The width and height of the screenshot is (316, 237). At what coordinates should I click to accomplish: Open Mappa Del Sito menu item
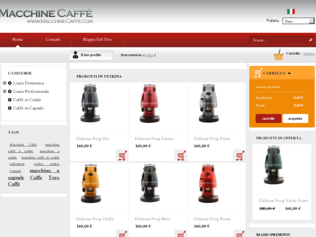[97, 40]
